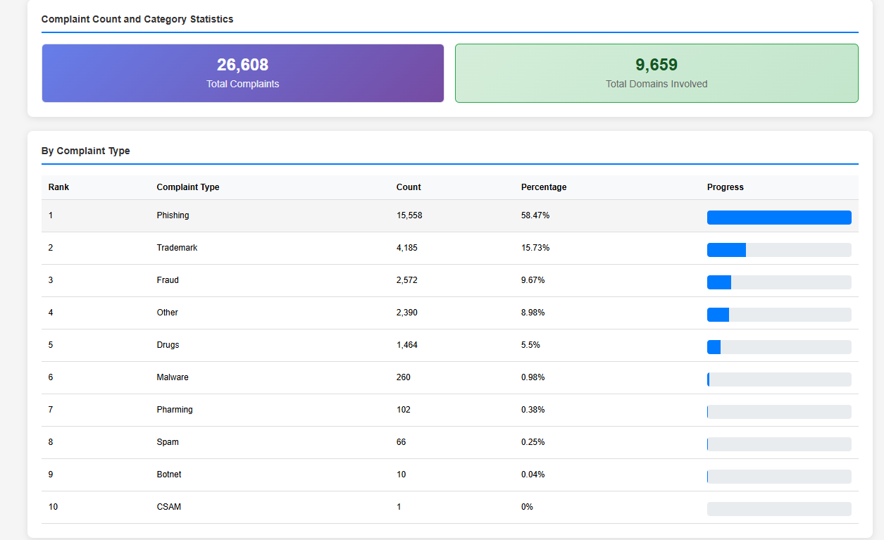Select the "Phishing" complaint type cell
This screenshot has height=540, width=884.
point(173,215)
